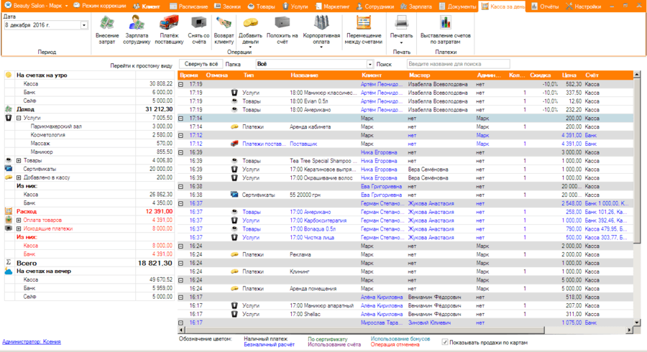Open the Зарплата tab
The image size is (647, 352).
coord(416,6)
